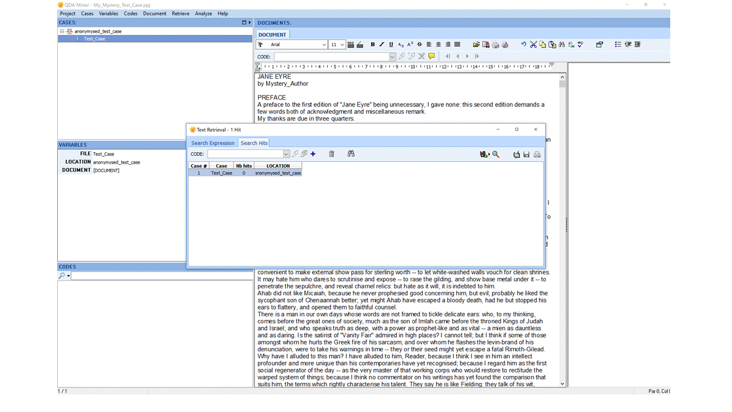Select the Test_Case row in search hits
The height and width of the screenshot is (412, 732).
pyautogui.click(x=245, y=173)
